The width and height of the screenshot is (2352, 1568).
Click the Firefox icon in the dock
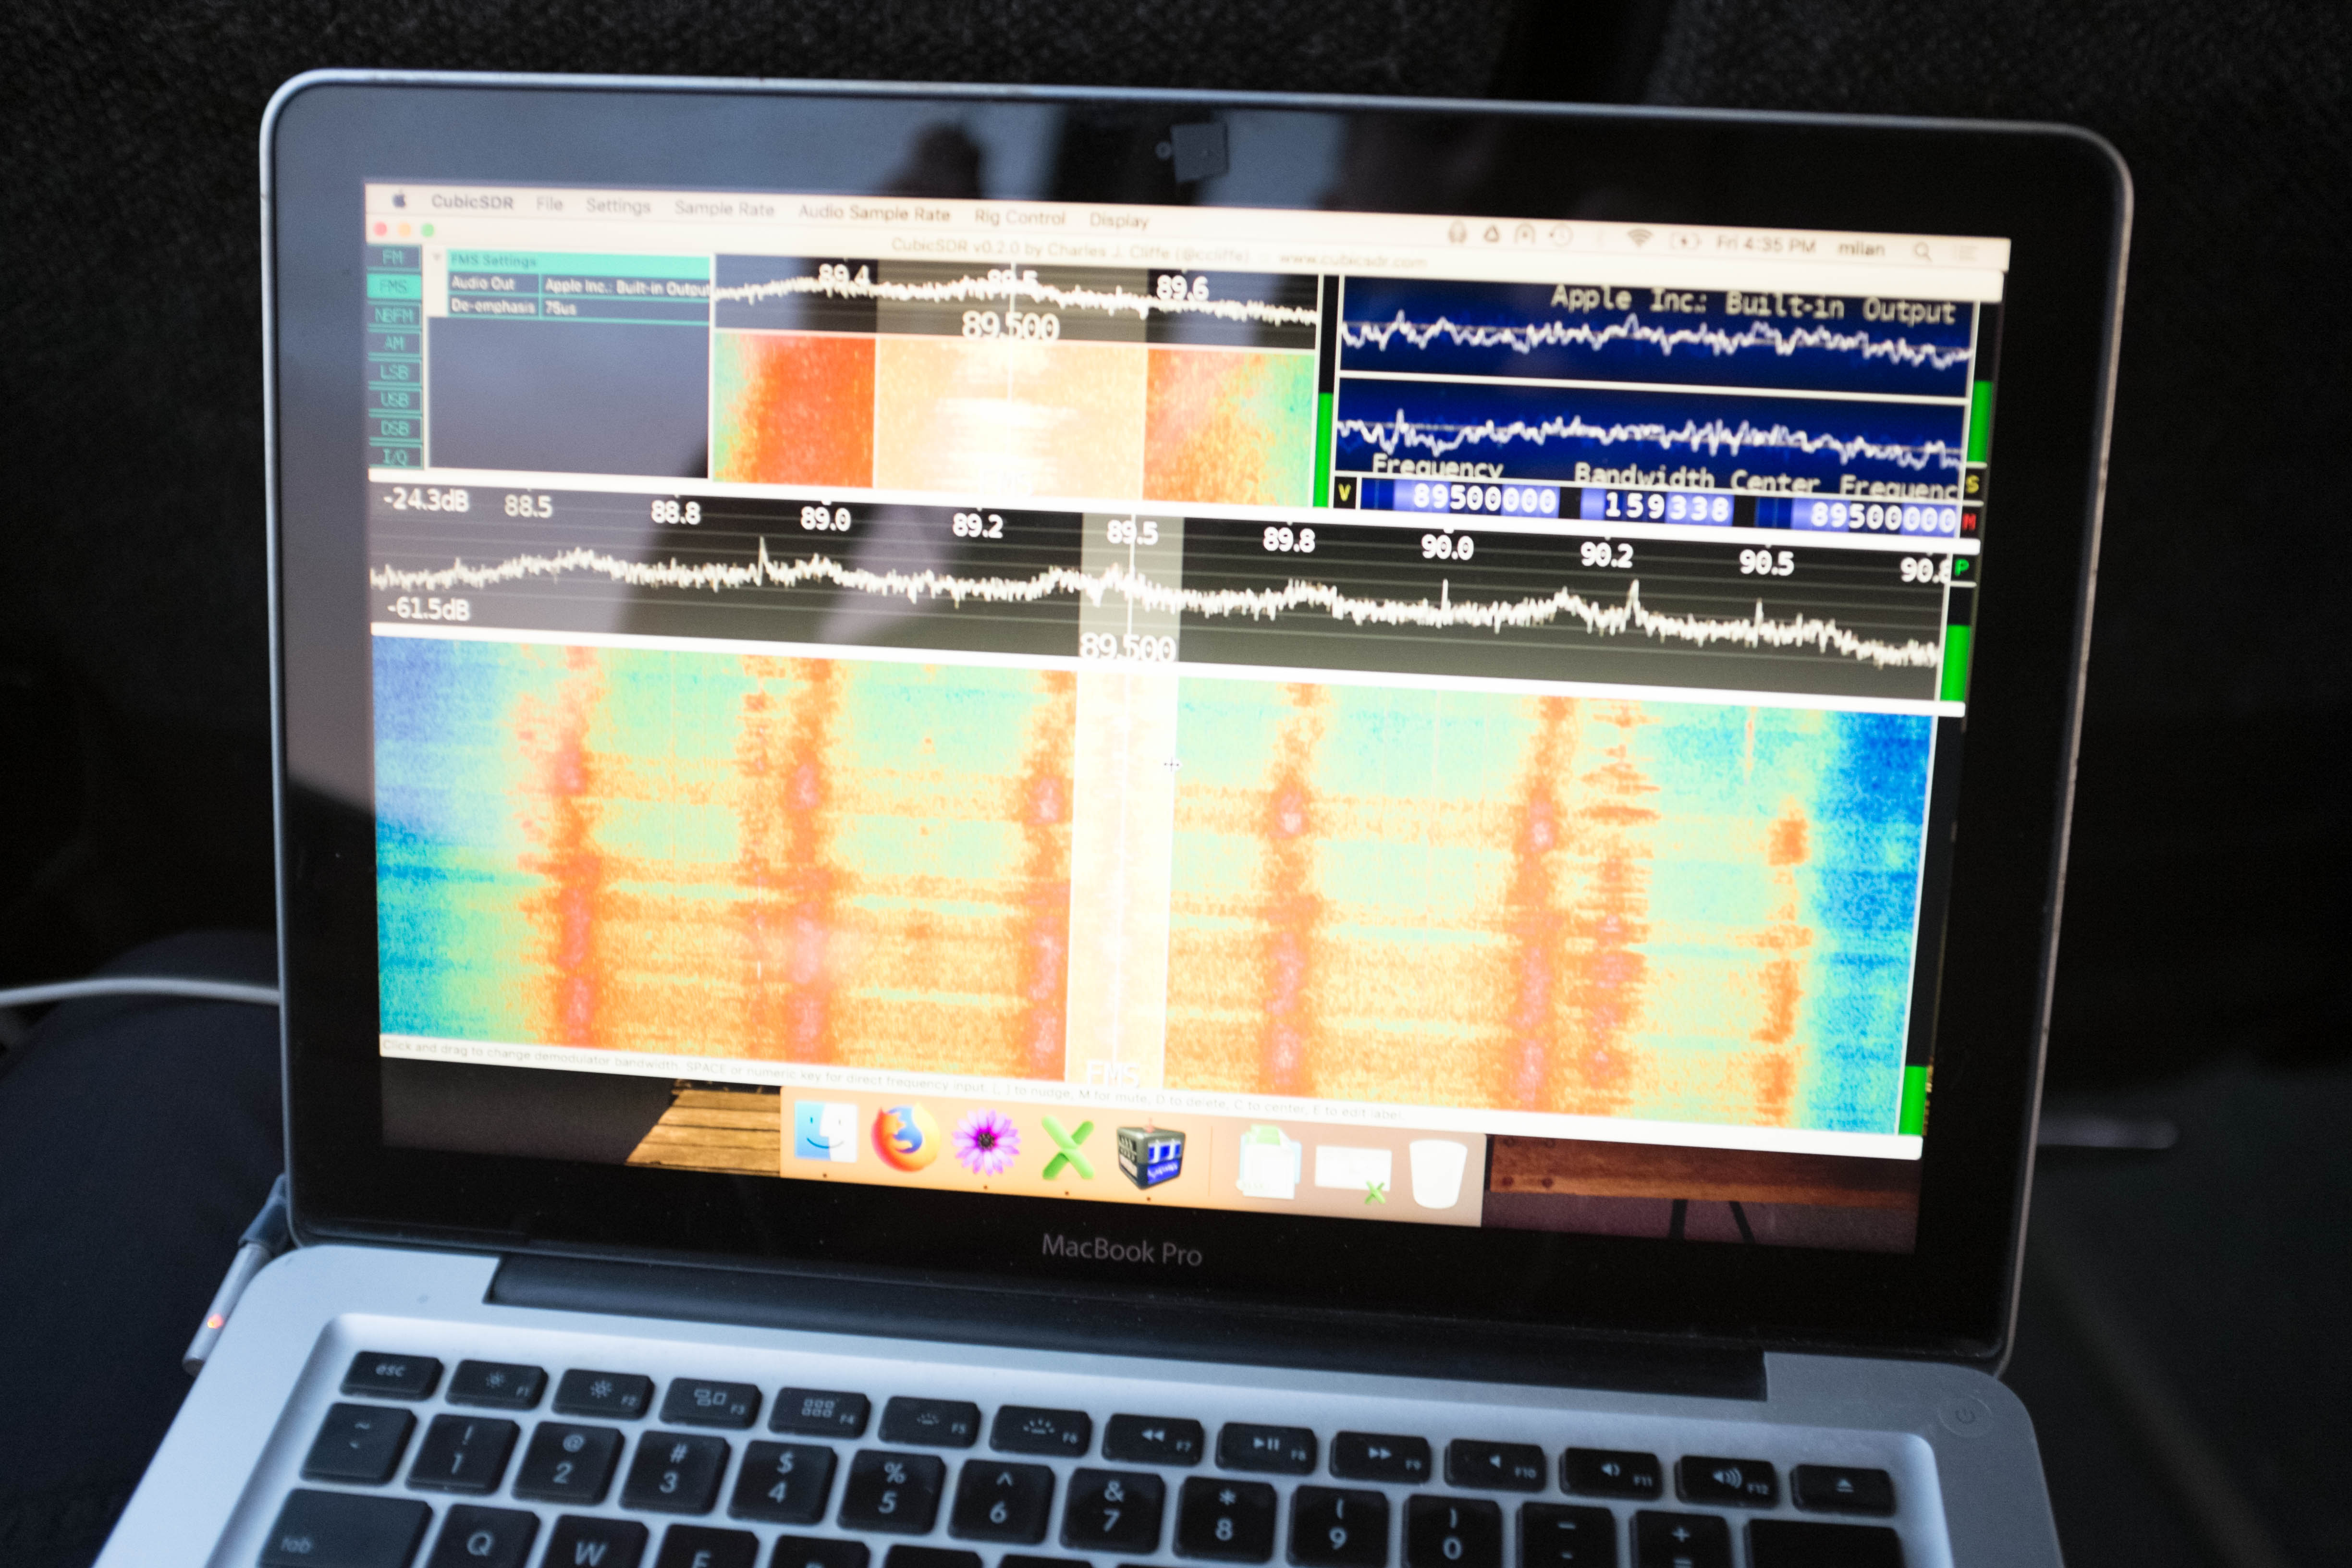(904, 1139)
